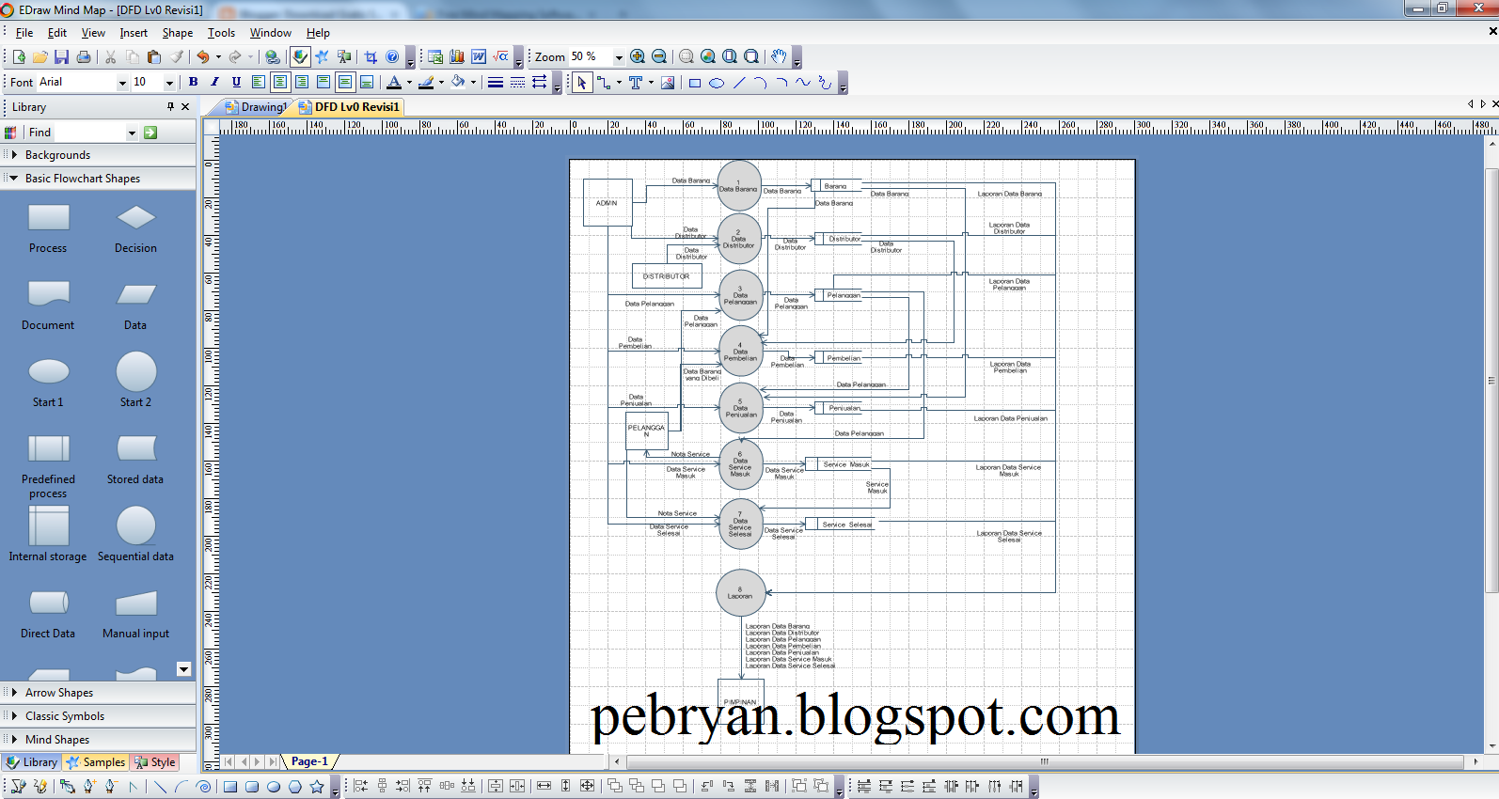Toggle Underline formatting
The image size is (1499, 799).
pyautogui.click(x=236, y=83)
